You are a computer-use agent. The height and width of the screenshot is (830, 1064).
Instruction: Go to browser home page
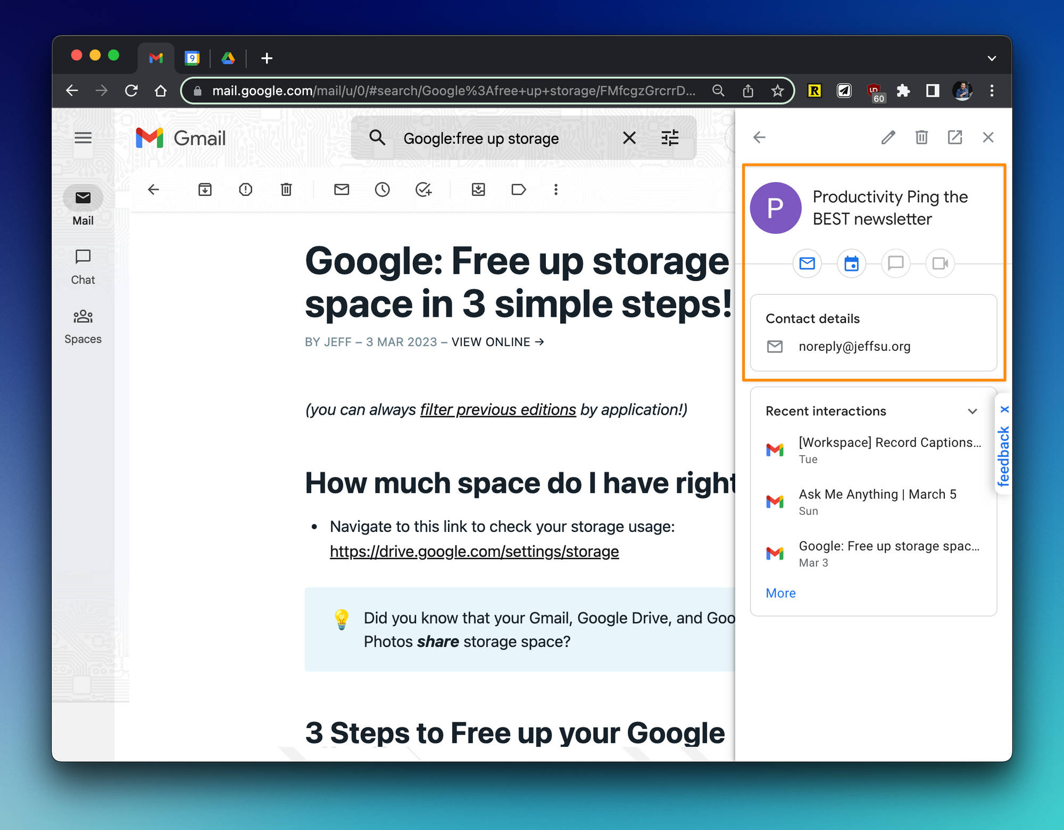[161, 91]
